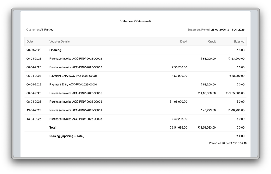Click the statement period date range
Image resolution: width=271 pixels, height=174 pixels.
coord(228,30)
